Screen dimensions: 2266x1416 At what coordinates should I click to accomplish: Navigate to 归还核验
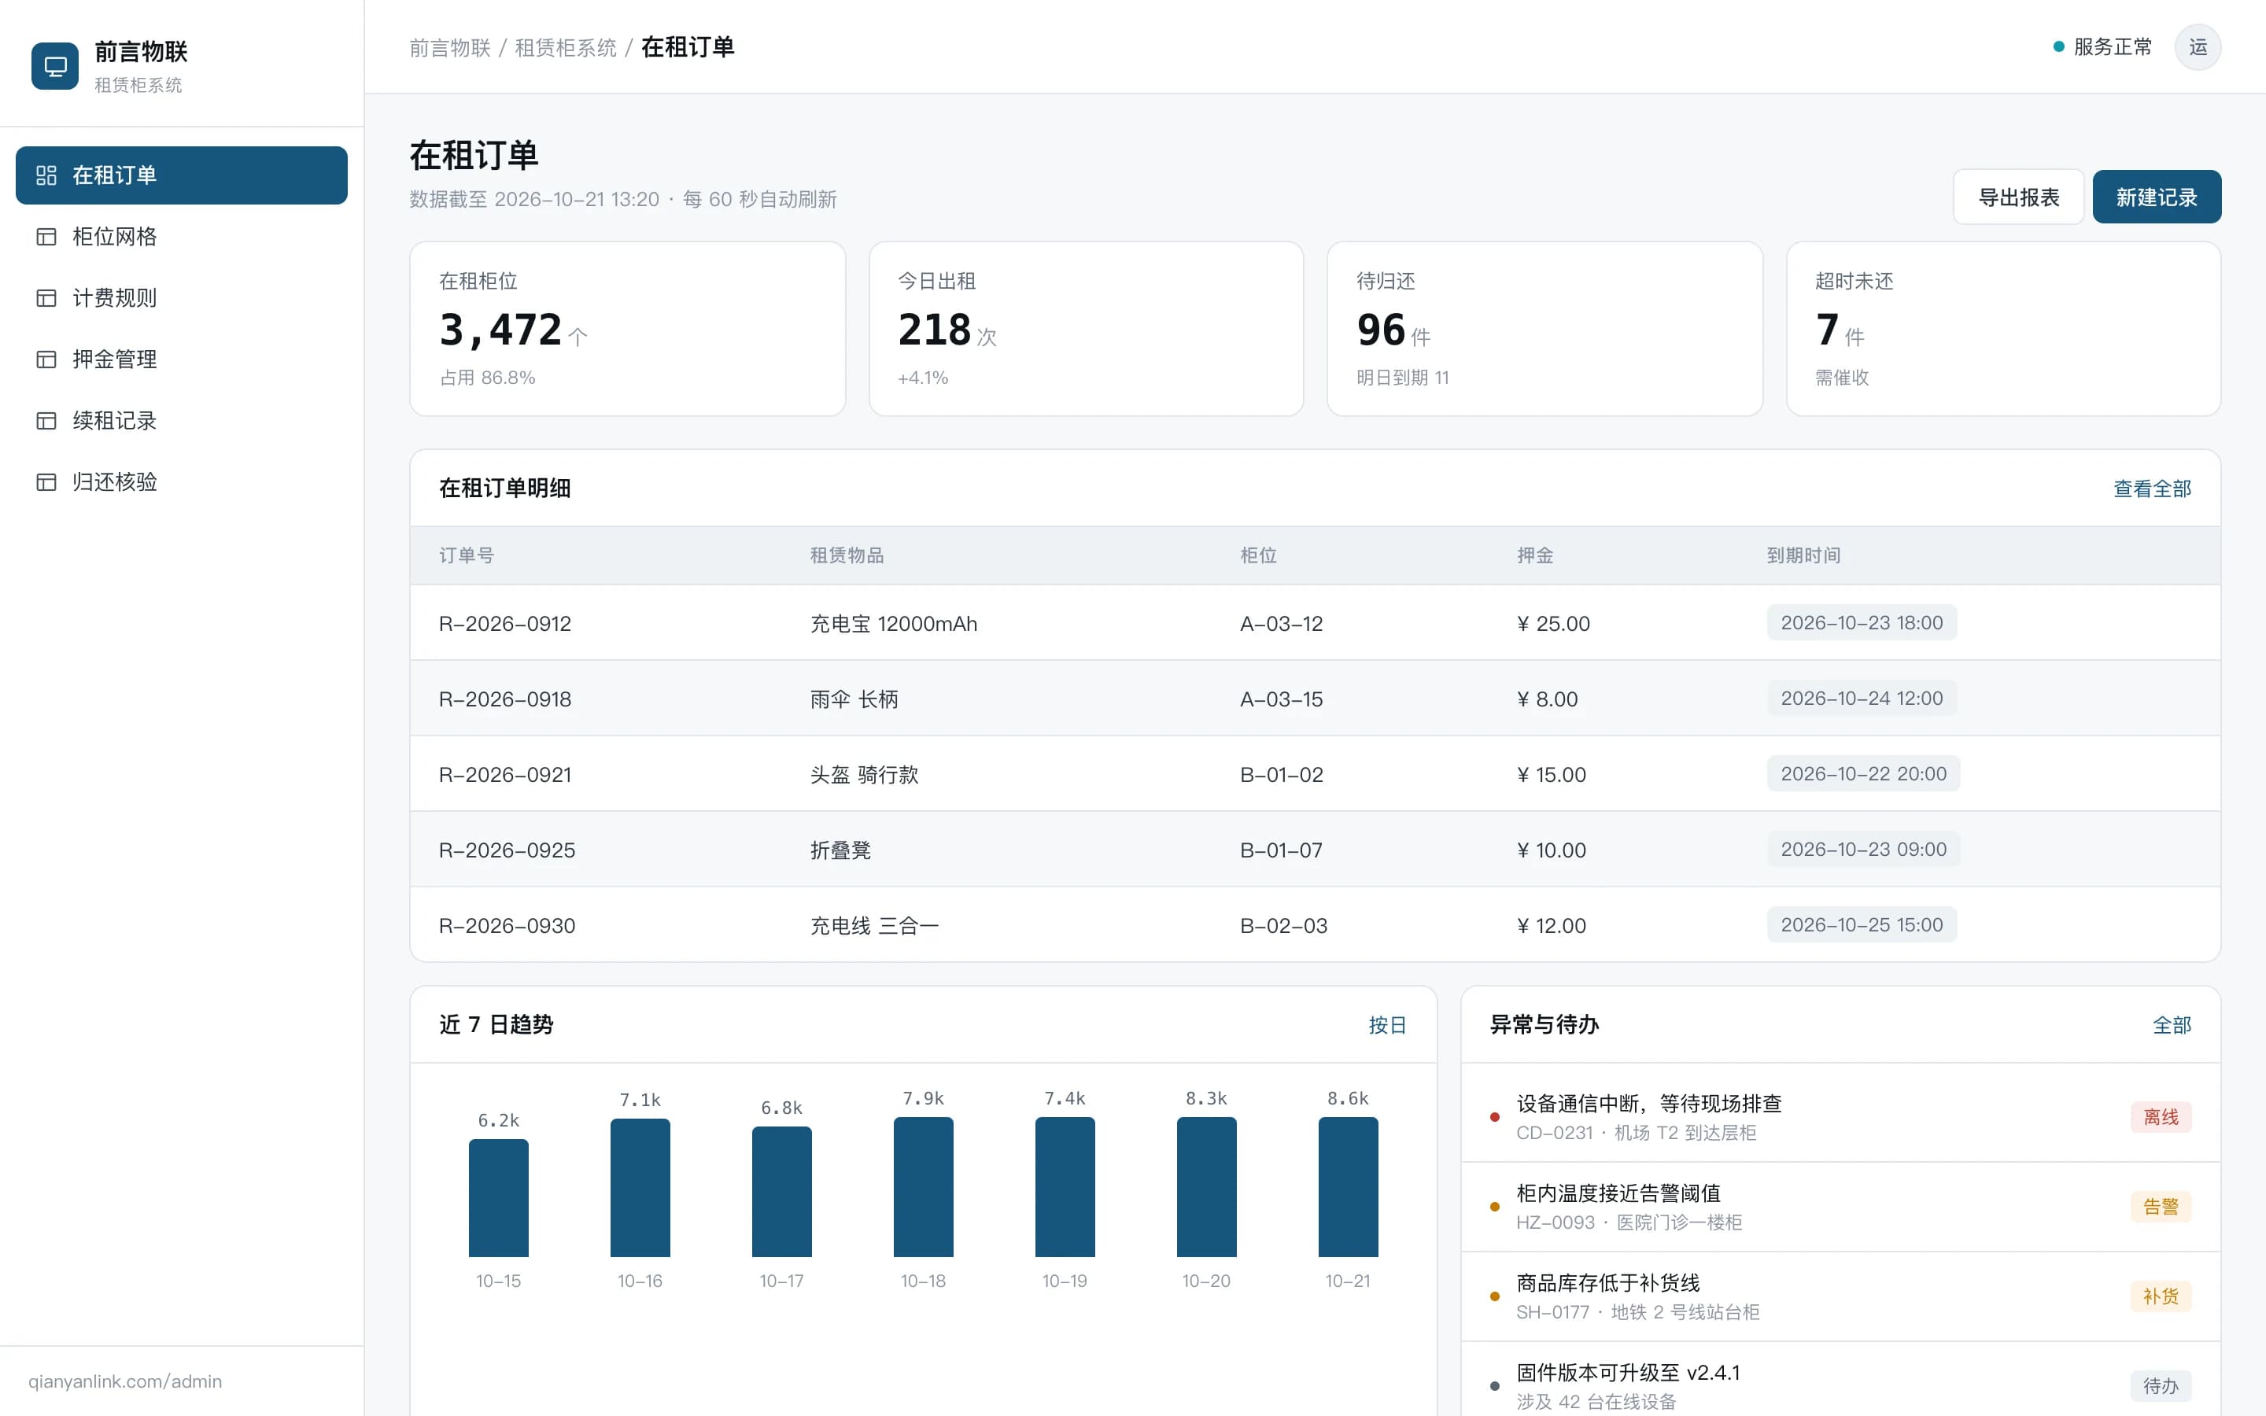click(x=182, y=482)
